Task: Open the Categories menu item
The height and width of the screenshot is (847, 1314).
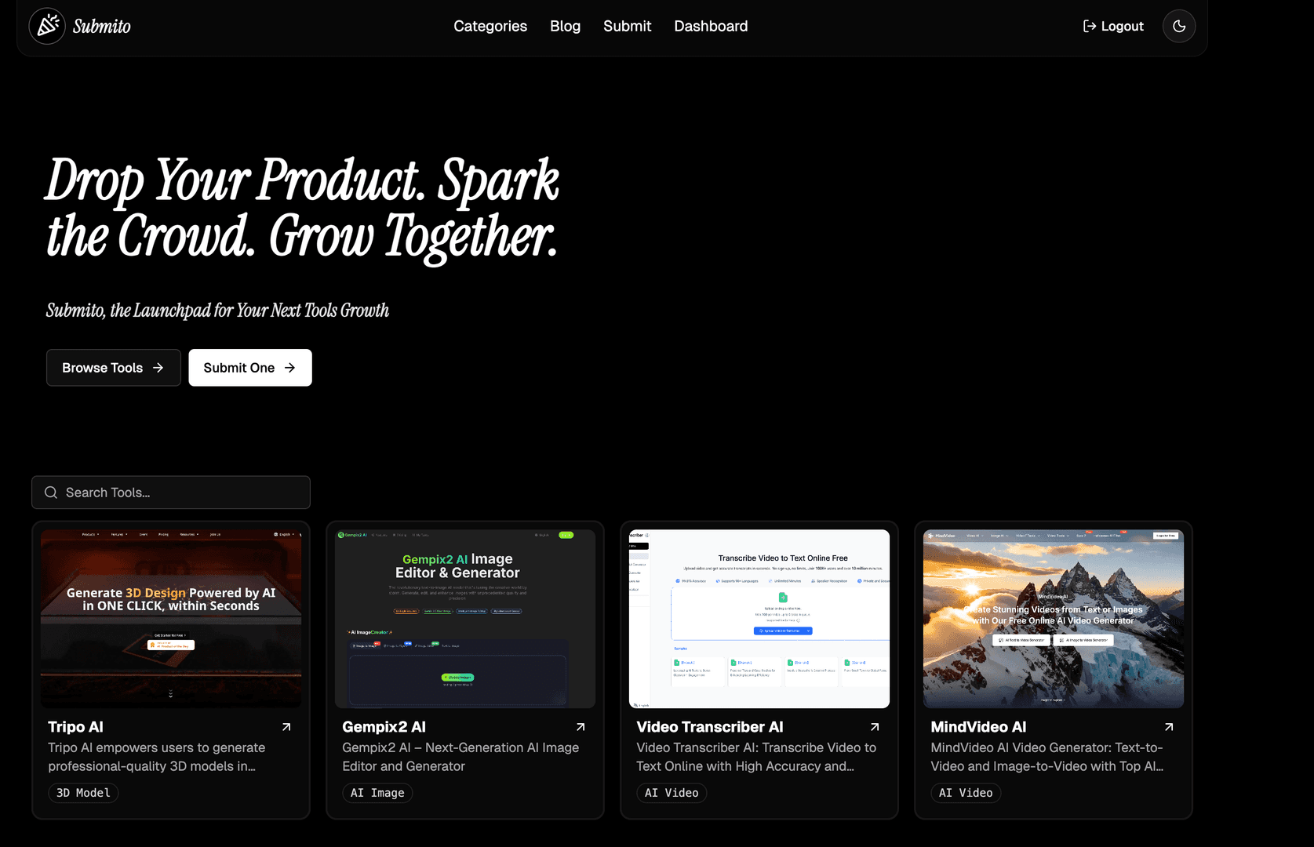Action: (490, 26)
